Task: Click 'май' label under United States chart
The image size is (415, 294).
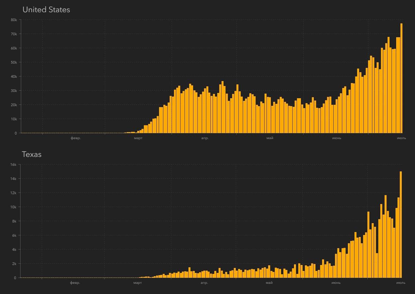Action: tap(270, 138)
